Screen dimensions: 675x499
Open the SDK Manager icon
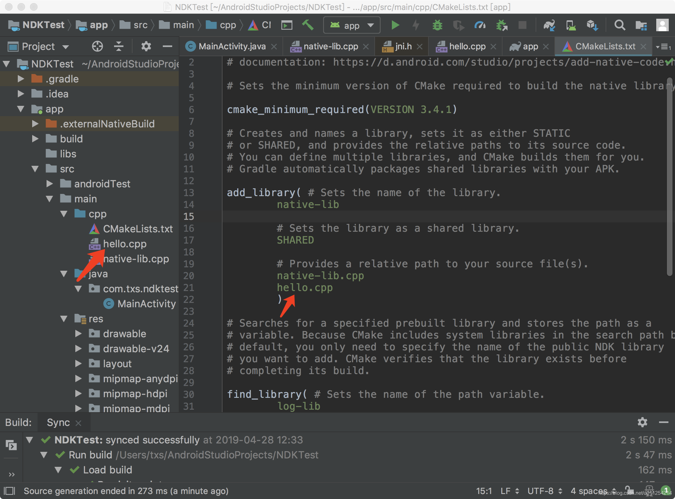pyautogui.click(x=592, y=25)
